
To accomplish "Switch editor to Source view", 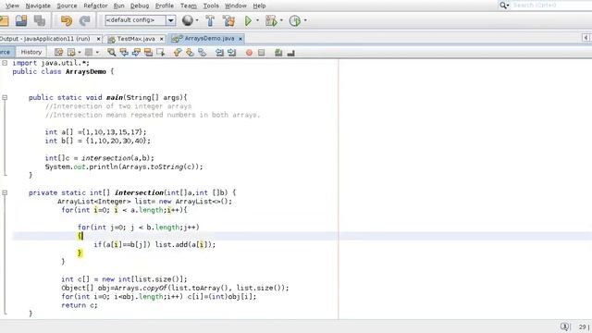I will [x=6, y=52].
